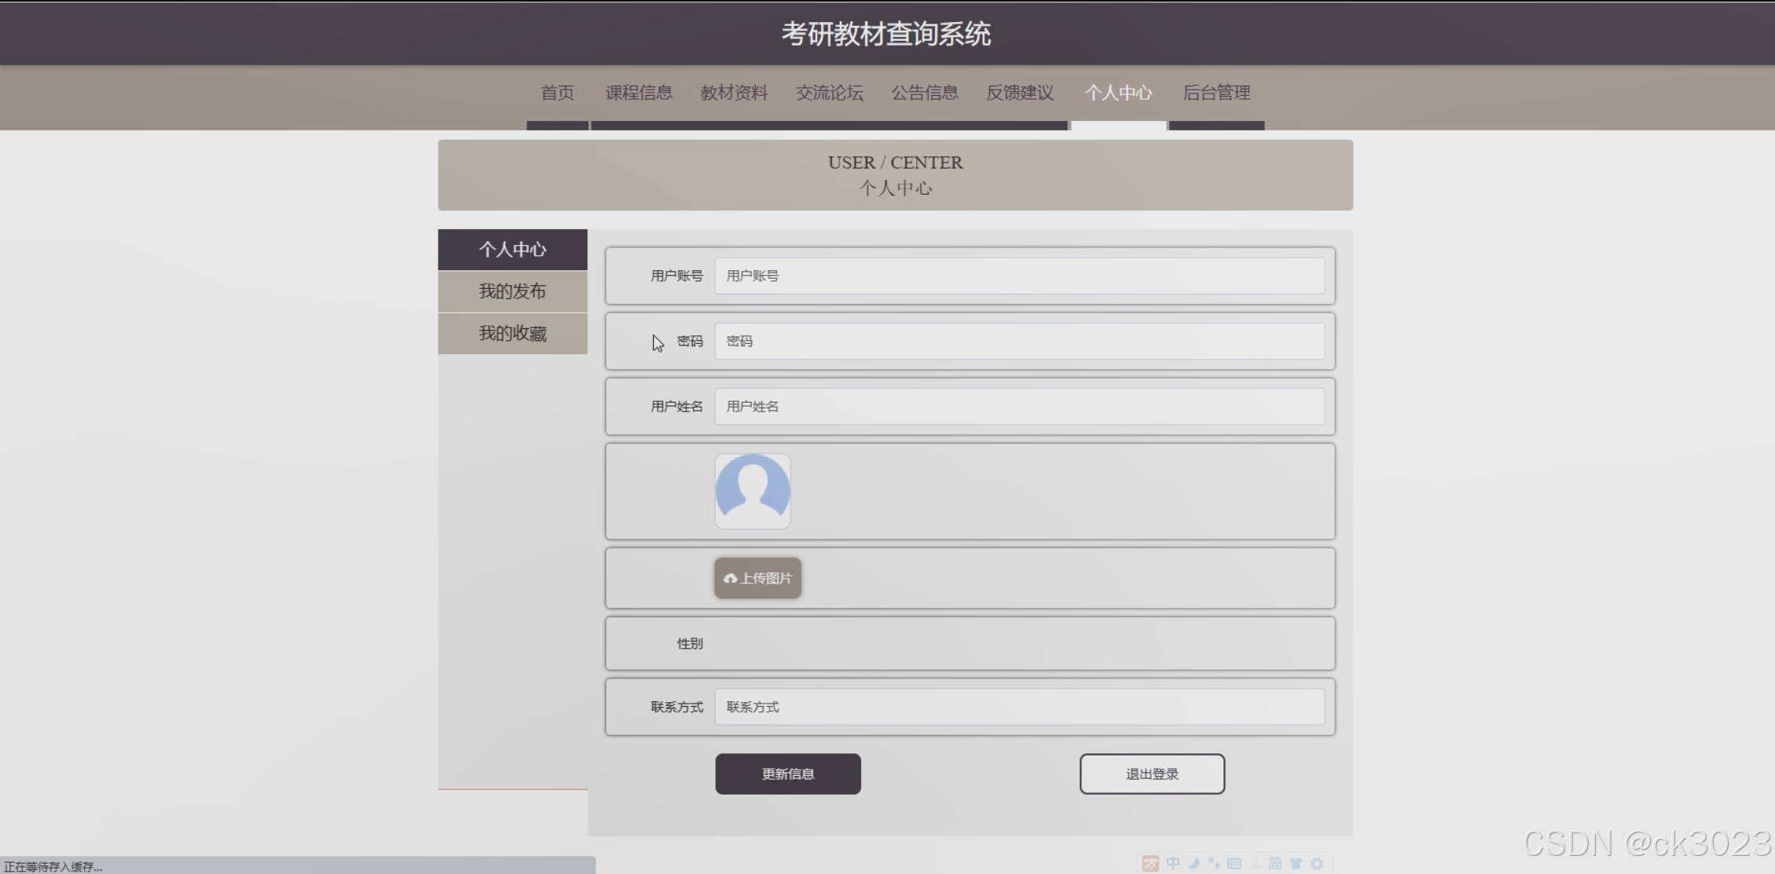Click the 用户账号 input field

1018,276
